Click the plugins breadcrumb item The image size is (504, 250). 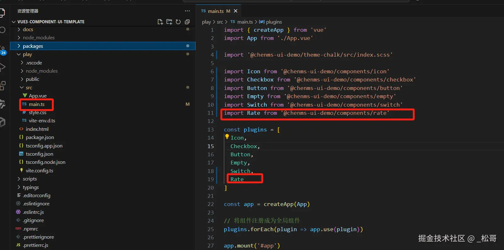(274, 22)
